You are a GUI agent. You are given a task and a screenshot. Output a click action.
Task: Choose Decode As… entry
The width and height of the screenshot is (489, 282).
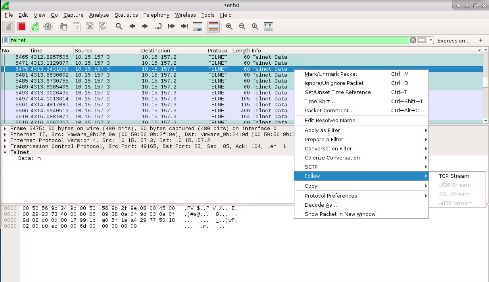(x=361, y=205)
